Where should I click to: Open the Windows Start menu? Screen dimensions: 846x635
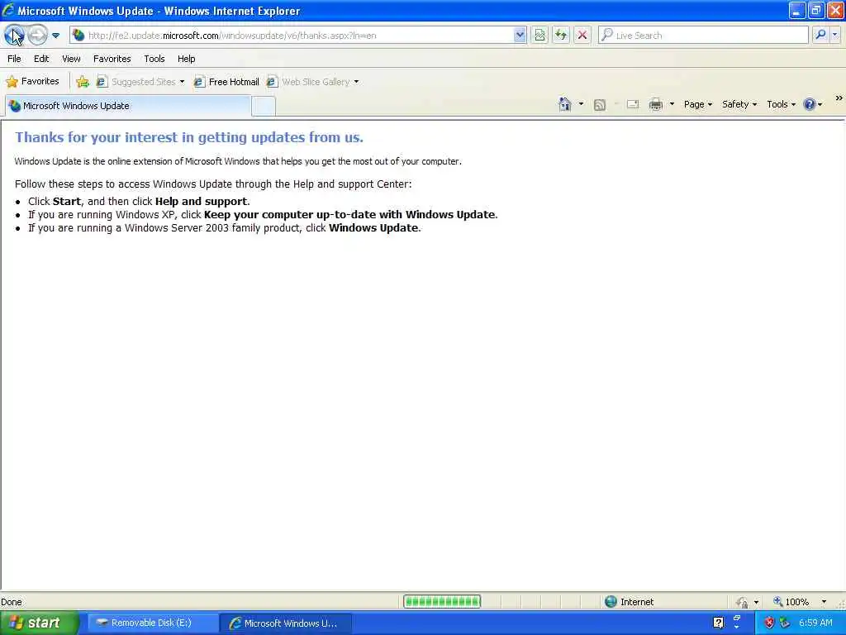pyautogui.click(x=39, y=623)
